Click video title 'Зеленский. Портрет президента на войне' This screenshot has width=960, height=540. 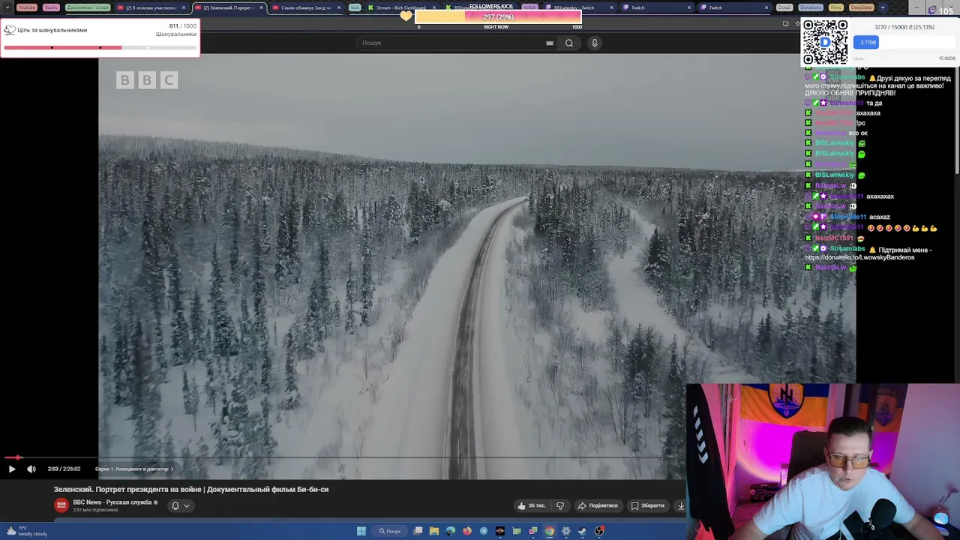click(x=190, y=489)
